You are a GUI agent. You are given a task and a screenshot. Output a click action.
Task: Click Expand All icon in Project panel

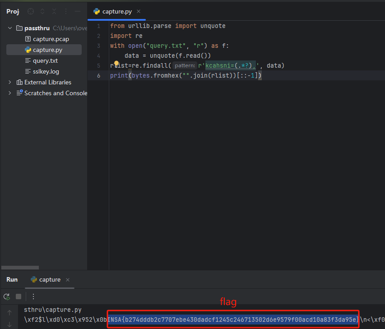pos(42,12)
